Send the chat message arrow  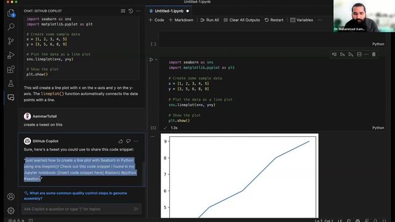pos(136,209)
